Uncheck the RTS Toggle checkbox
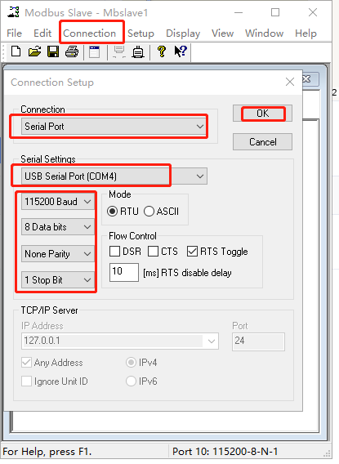 192,252
